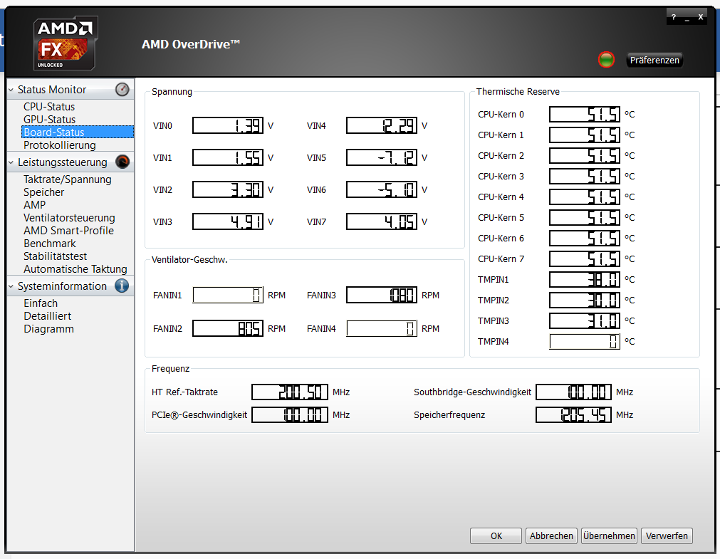Click the Status Monitor header label
Viewport: 720px width, 559px height.
click(x=52, y=90)
